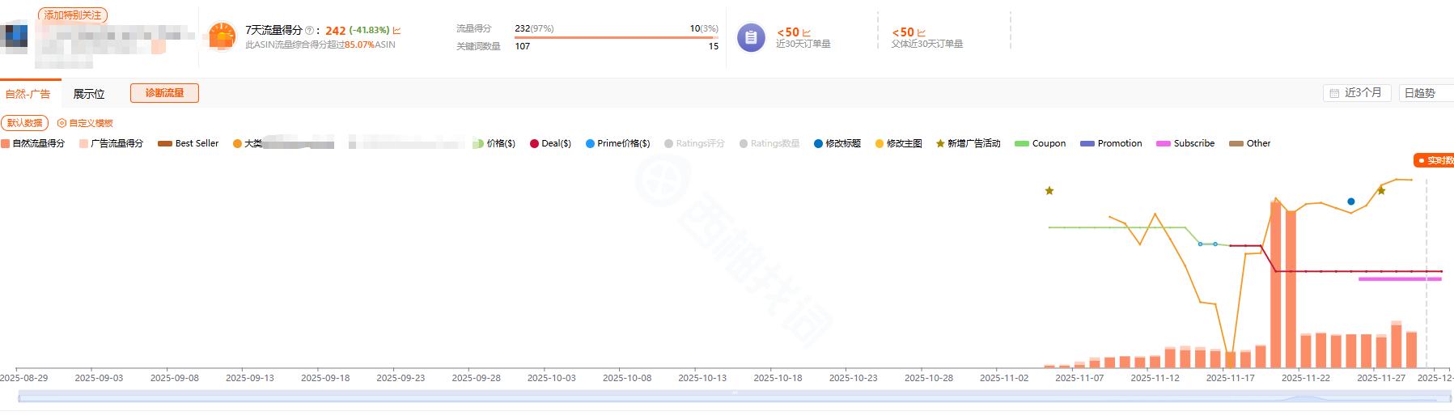Click the calendar icon in date range box

coord(1334,94)
